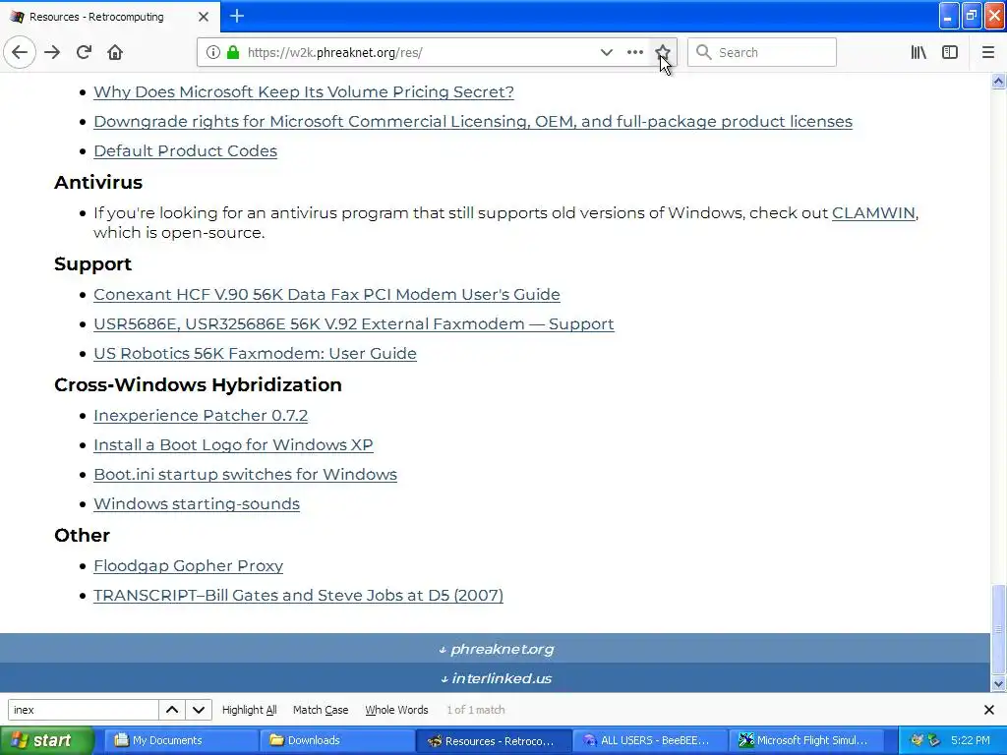
Task: Open USR5686E External Faxmodem Support link
Action: pyautogui.click(x=354, y=323)
